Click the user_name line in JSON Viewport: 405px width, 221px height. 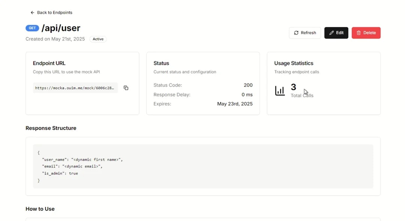point(82,159)
